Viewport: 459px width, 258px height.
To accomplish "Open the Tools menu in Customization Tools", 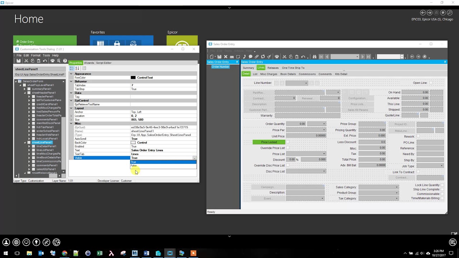I will pos(46,56).
